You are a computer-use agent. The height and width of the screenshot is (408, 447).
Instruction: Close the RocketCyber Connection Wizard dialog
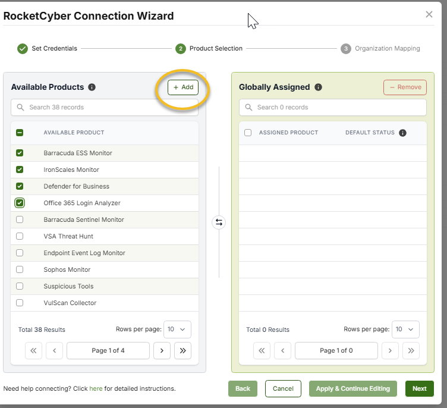click(429, 14)
